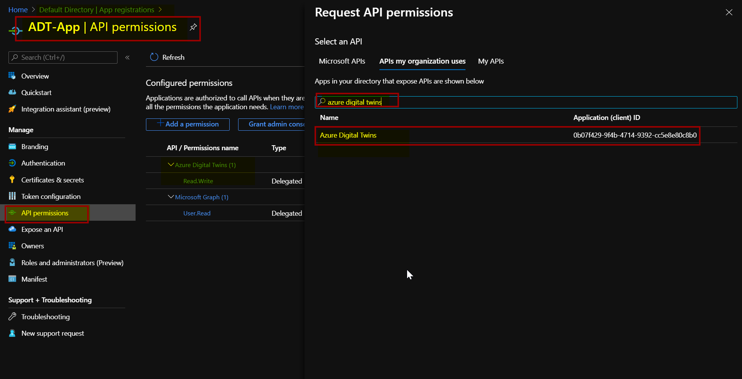The height and width of the screenshot is (379, 742).
Task: Open the Microsoft Graph (1) API link
Action: point(202,197)
